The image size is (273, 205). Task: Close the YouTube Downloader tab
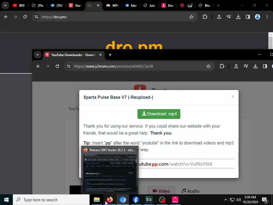tap(101, 55)
